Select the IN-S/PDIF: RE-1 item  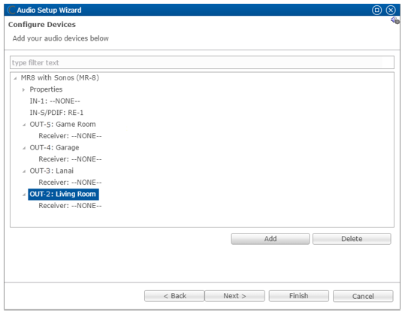point(56,113)
